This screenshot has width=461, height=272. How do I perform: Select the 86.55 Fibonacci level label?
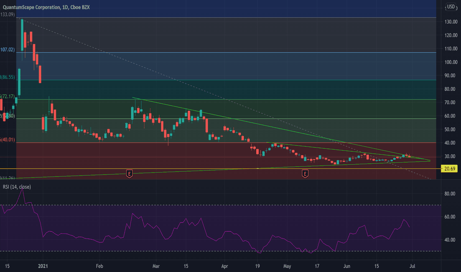tap(7, 77)
